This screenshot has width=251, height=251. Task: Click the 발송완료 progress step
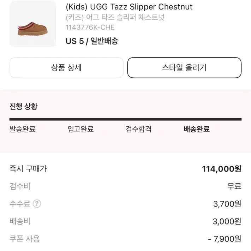[x=22, y=129]
